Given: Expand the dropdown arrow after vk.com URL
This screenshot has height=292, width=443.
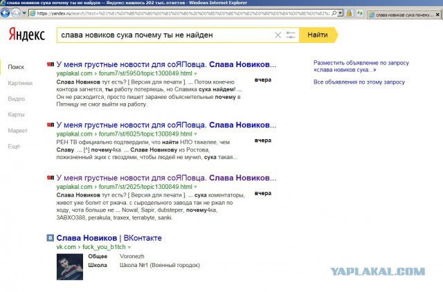Looking at the screenshot, I should (129, 248).
